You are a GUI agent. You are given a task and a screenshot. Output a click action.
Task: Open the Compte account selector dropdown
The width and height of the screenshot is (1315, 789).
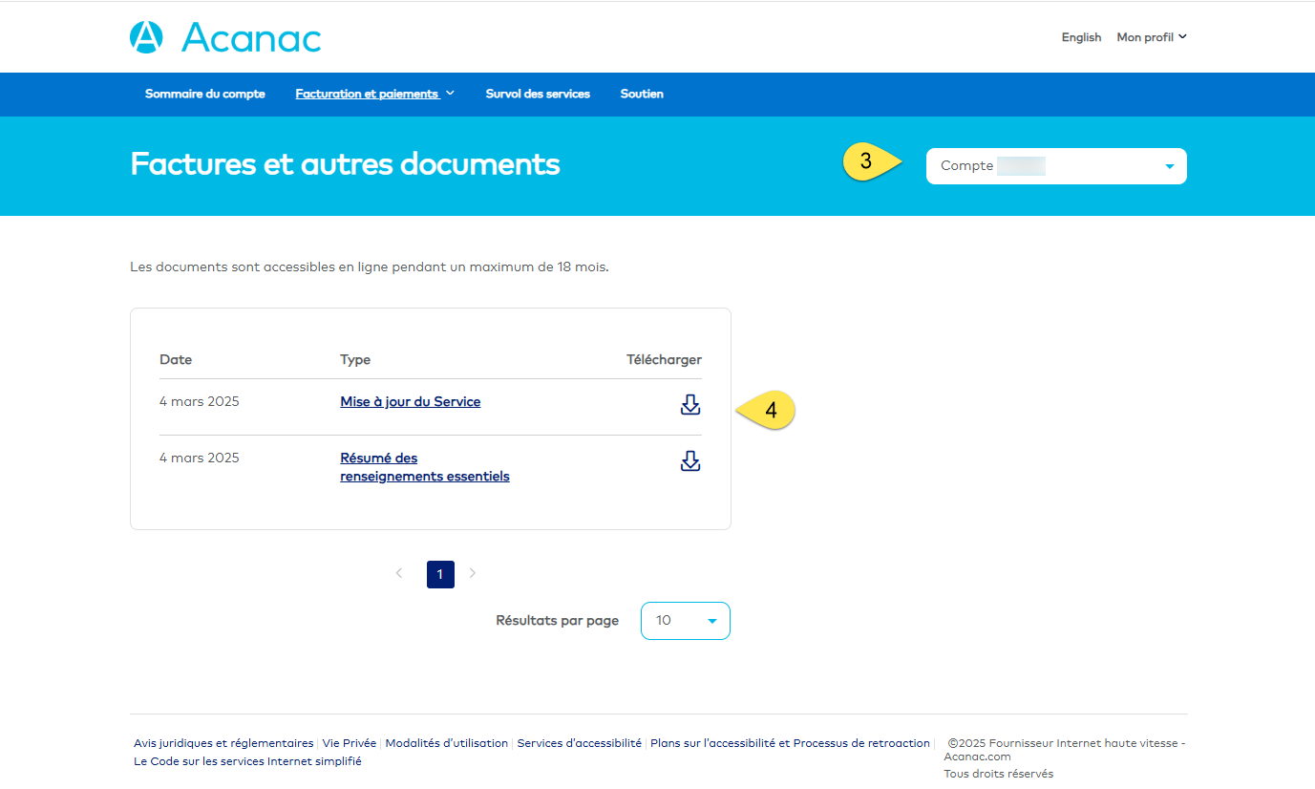click(x=1056, y=166)
